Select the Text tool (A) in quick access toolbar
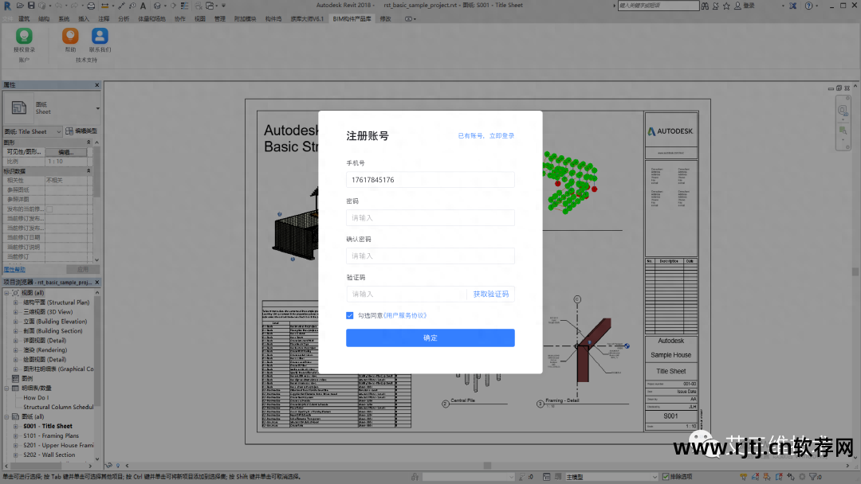Viewport: 861px width, 484px height. point(143,6)
